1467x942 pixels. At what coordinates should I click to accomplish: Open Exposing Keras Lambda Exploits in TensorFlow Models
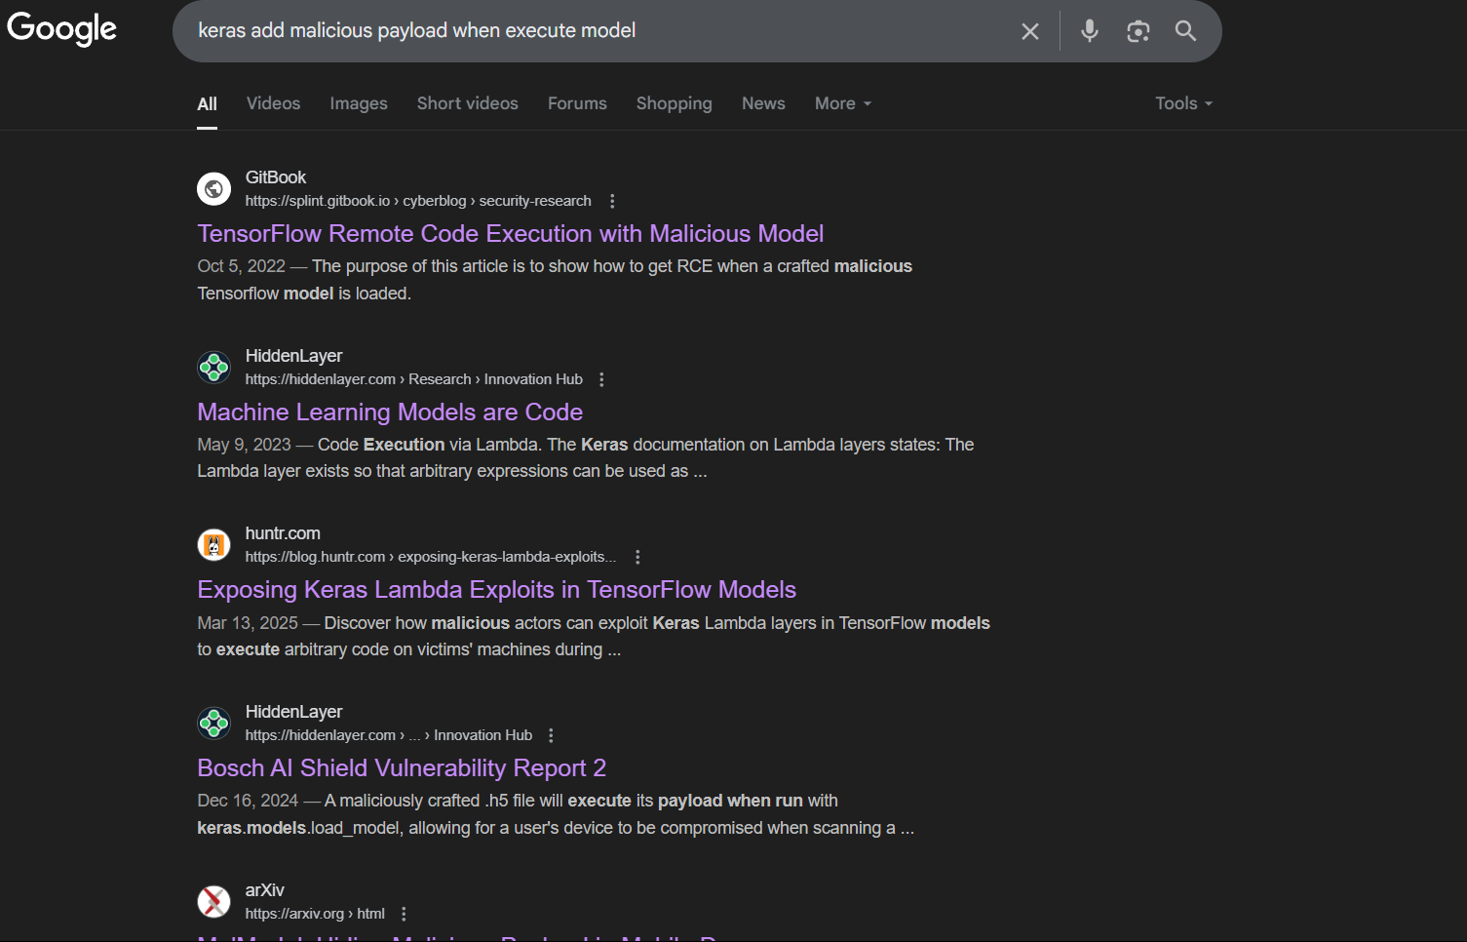point(497,590)
